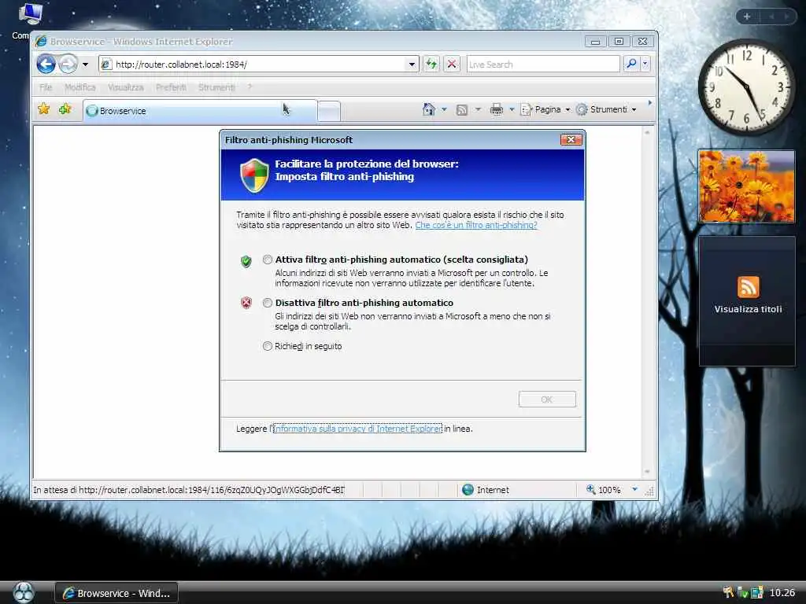Open the search provider options dropdown
Image resolution: width=806 pixels, height=604 pixels.
click(x=645, y=64)
